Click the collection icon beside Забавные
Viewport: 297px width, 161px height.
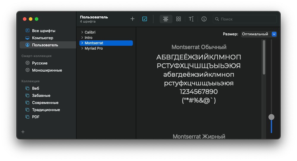(27, 95)
